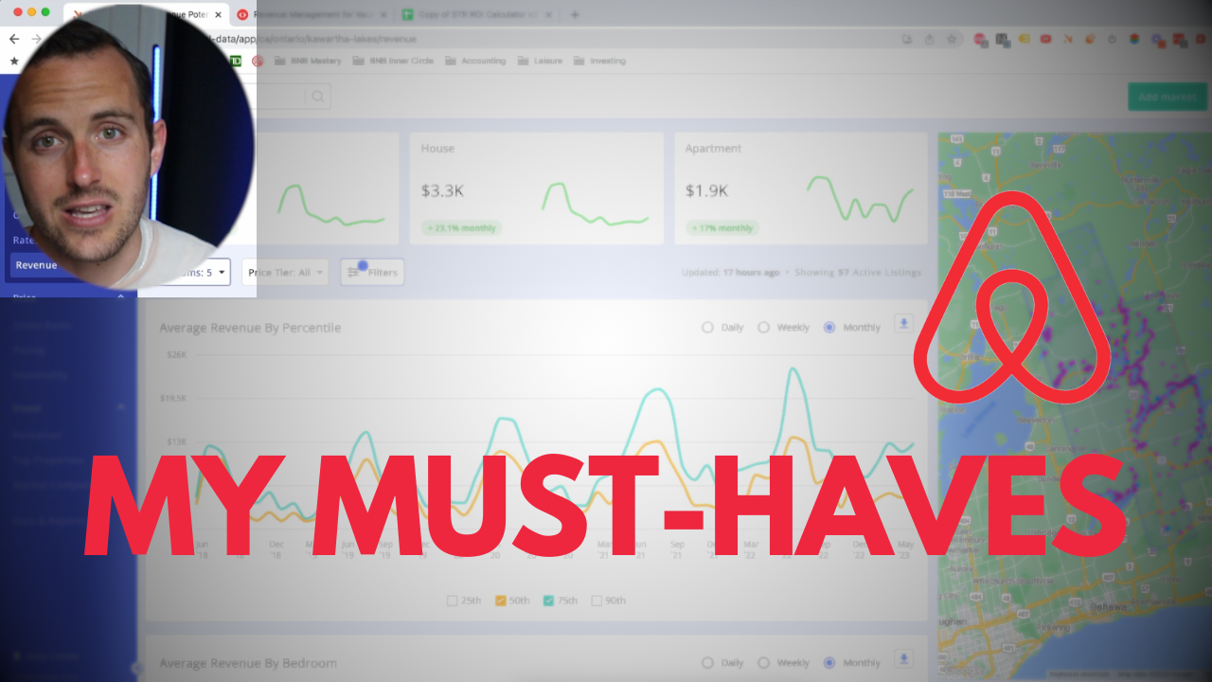This screenshot has width=1212, height=682.
Task: Open the Price Tier: All dropdown
Action: pyautogui.click(x=284, y=272)
